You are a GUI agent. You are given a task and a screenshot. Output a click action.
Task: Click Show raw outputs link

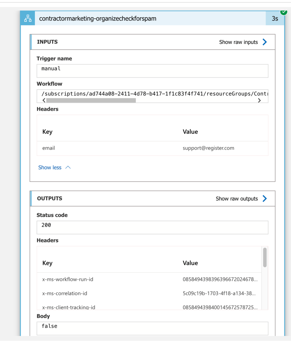237,198
